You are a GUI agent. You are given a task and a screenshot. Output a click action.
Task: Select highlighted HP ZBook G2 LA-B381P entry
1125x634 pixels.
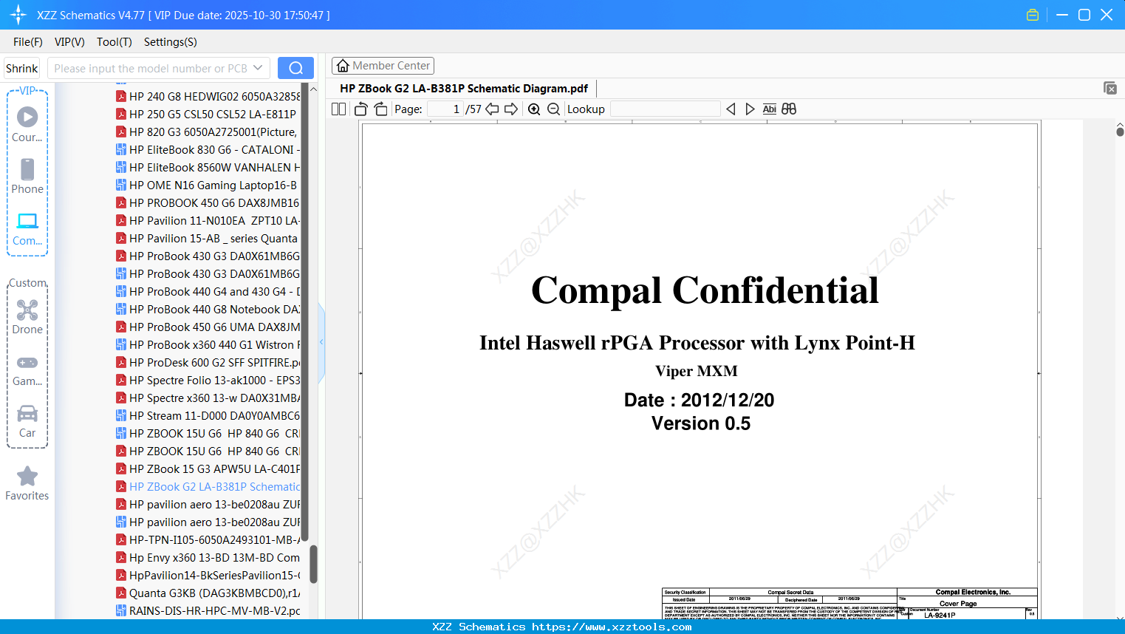click(208, 486)
